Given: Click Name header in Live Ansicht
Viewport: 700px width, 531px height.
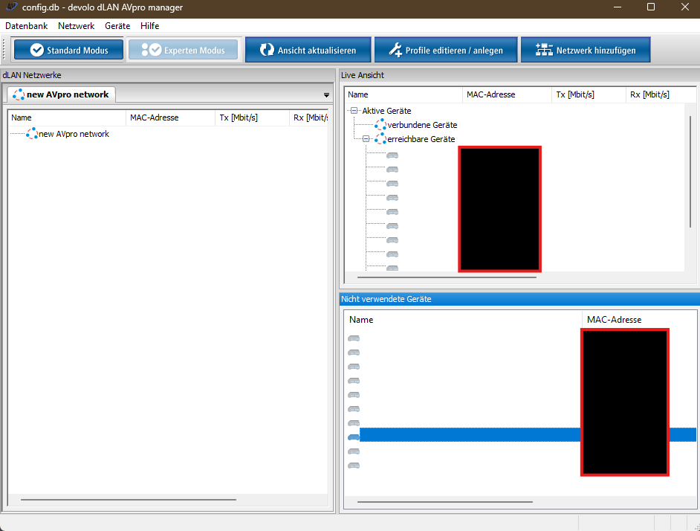Looking at the screenshot, I should [x=404, y=94].
